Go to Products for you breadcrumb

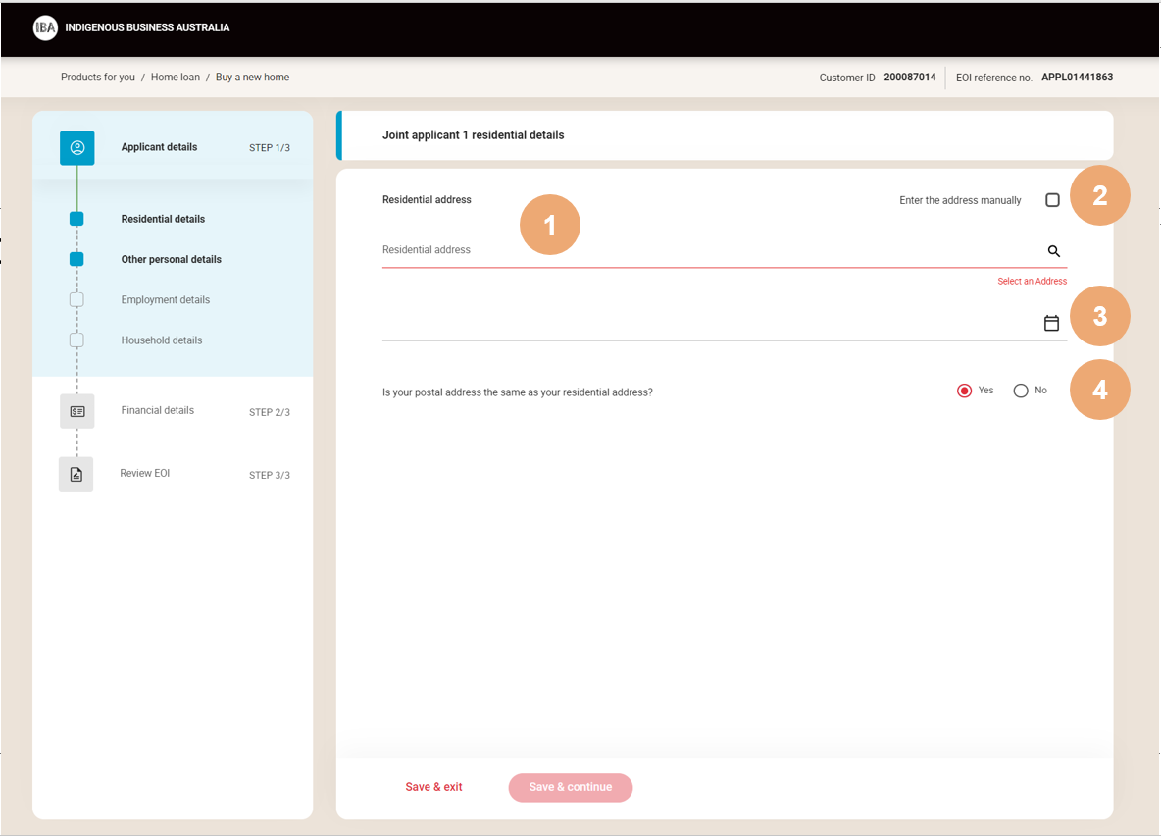click(x=97, y=77)
